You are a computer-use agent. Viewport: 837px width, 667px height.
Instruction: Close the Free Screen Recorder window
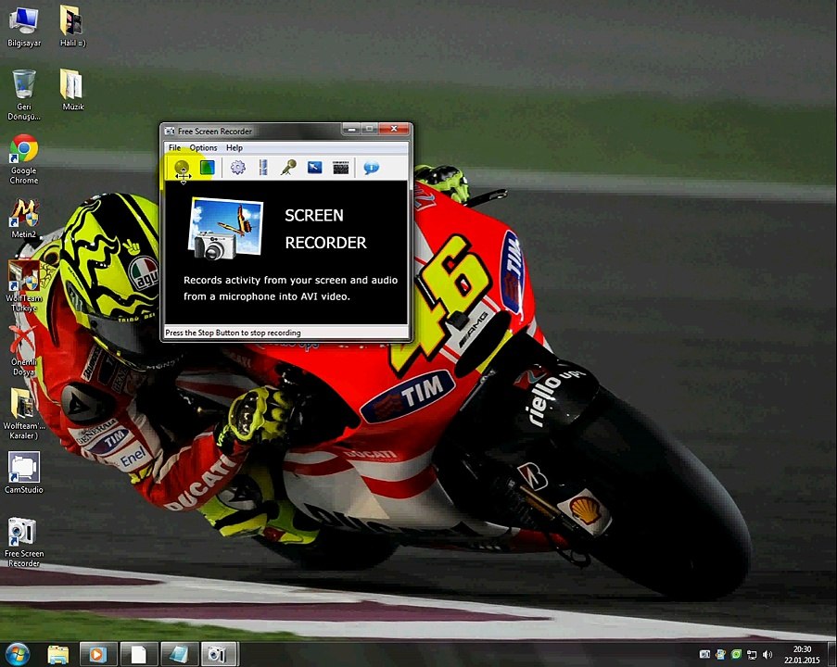[x=395, y=129]
